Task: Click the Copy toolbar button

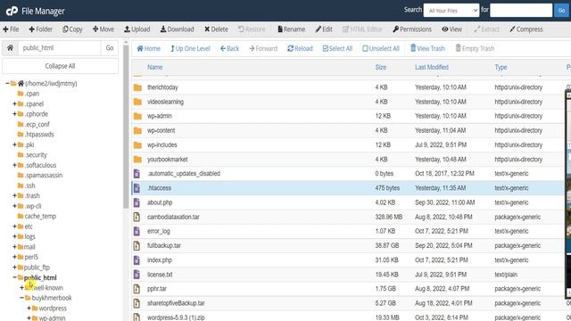Action: (72, 29)
